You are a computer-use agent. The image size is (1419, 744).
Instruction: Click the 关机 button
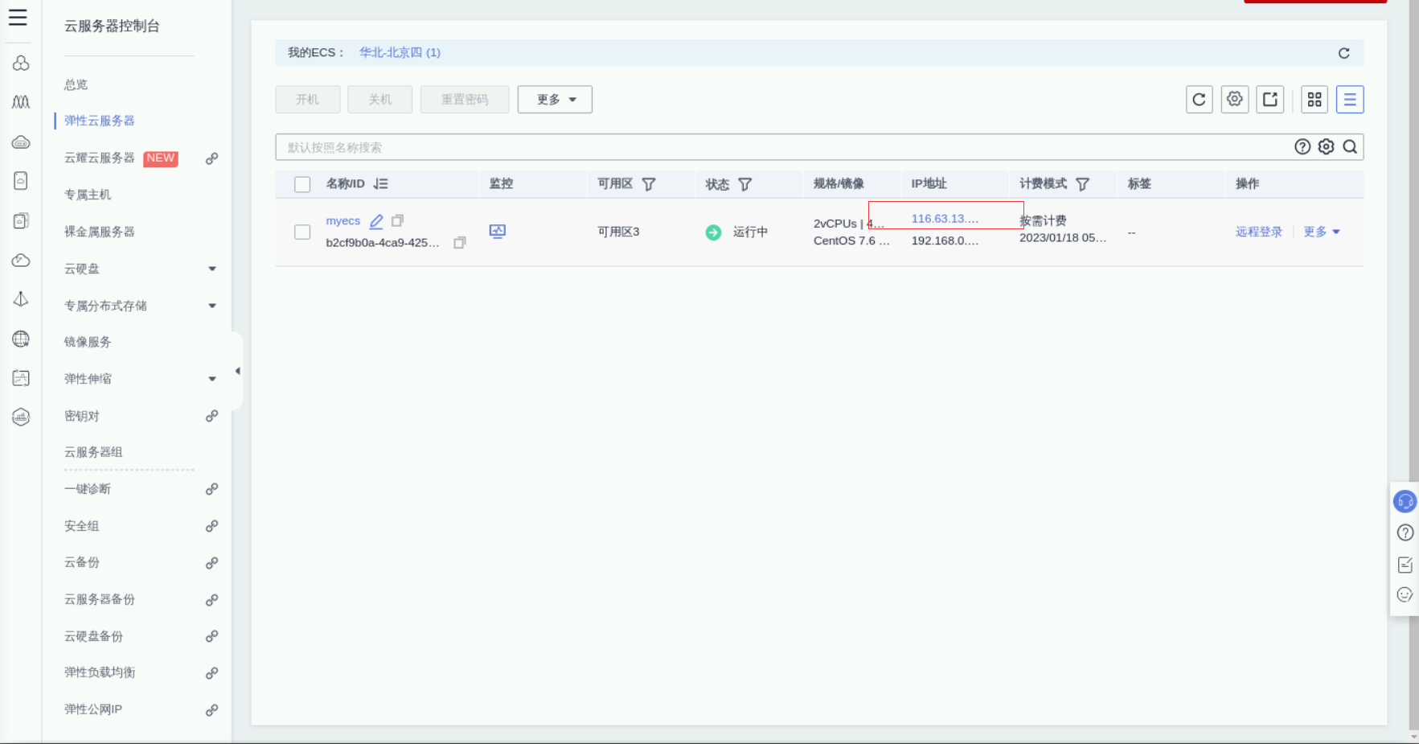pyautogui.click(x=380, y=100)
